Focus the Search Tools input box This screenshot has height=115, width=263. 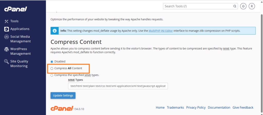198,6
